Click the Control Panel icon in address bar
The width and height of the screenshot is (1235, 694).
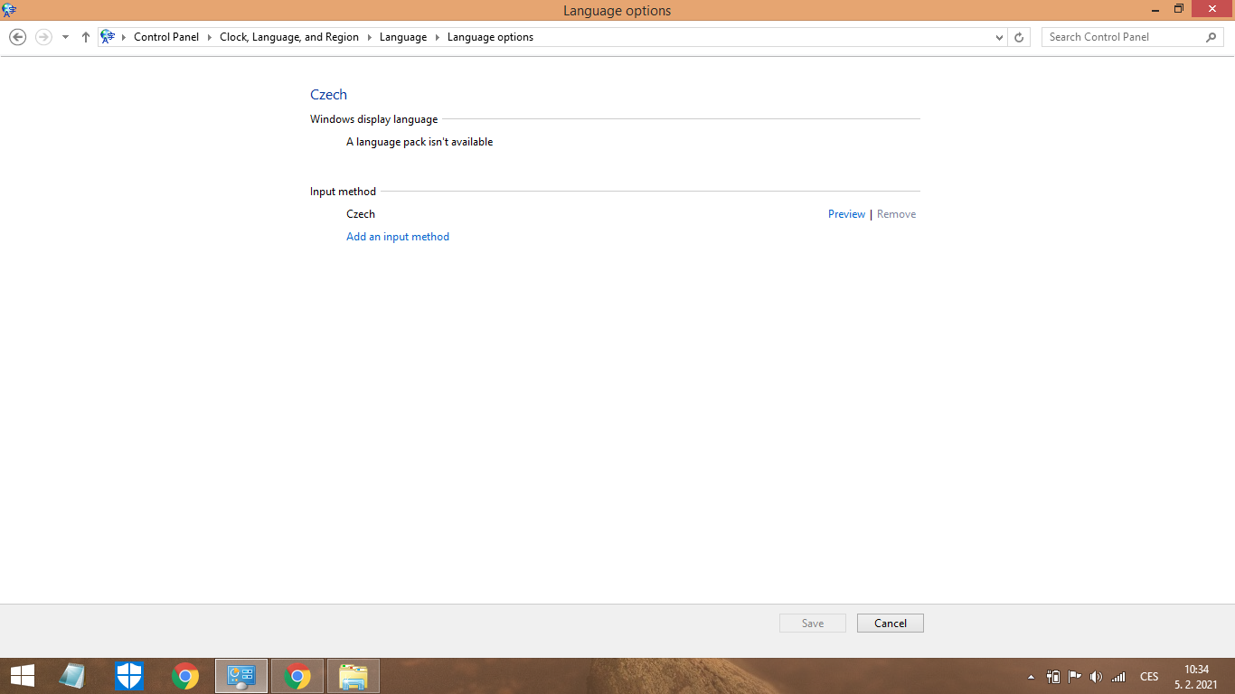(x=108, y=37)
